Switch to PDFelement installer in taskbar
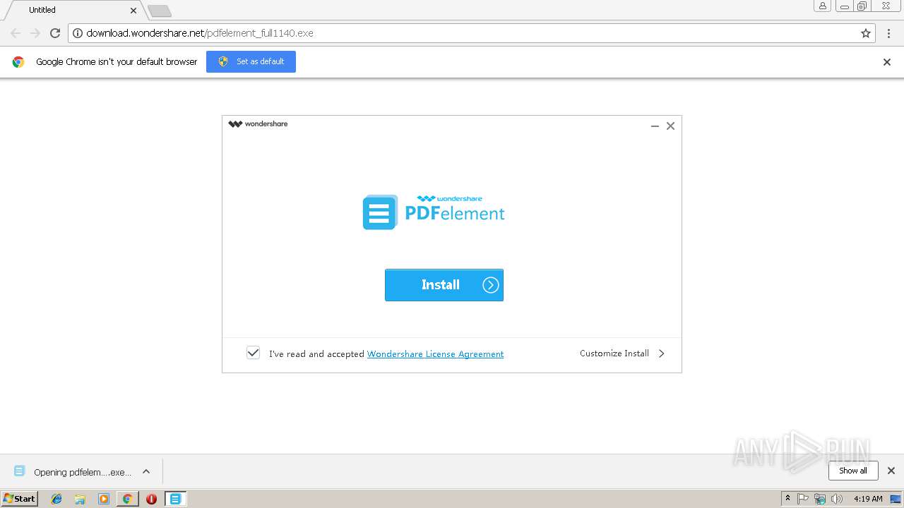This screenshot has height=508, width=904. pos(175,499)
